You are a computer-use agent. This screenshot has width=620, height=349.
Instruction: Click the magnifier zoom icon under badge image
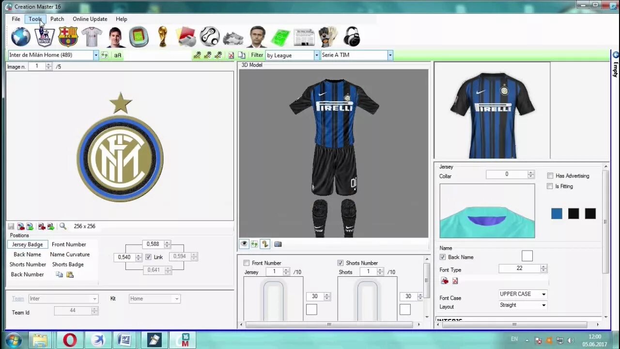pyautogui.click(x=62, y=226)
